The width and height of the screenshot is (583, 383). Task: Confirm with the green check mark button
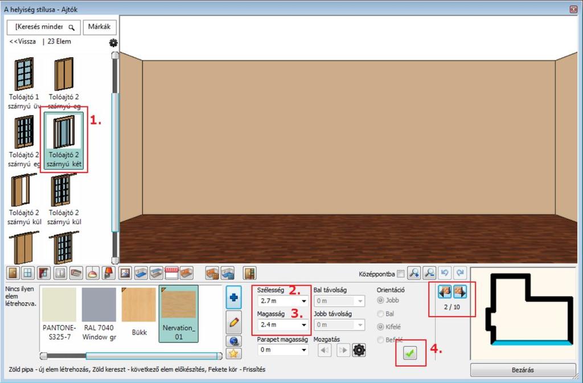coord(410,353)
